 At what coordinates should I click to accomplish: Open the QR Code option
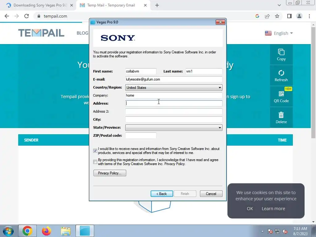[x=281, y=97]
